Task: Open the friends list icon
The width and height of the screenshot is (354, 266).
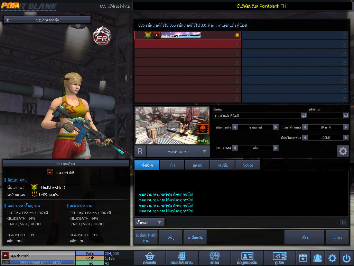Action: 317,258
